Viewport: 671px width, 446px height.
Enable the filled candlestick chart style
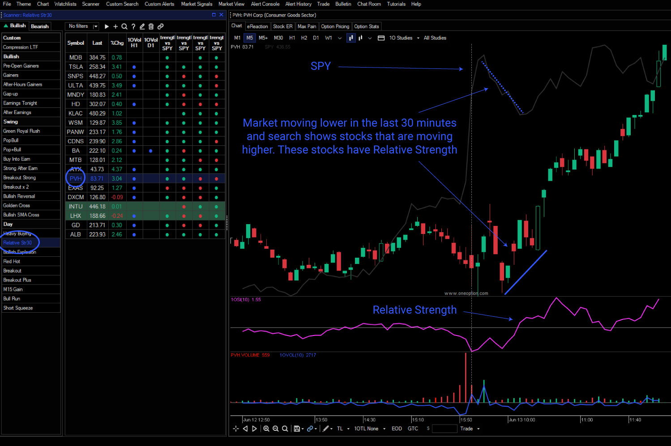pyautogui.click(x=351, y=38)
